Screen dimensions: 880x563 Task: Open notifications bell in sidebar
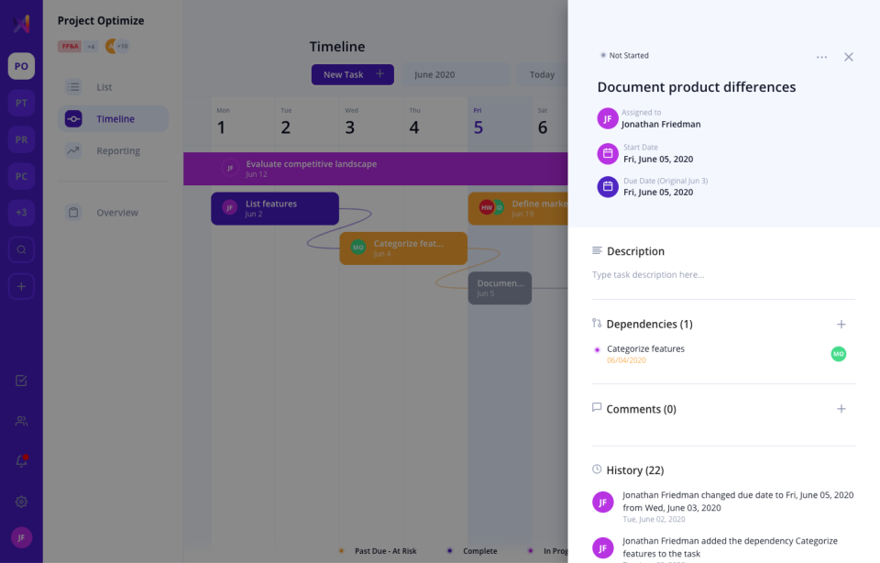click(21, 461)
